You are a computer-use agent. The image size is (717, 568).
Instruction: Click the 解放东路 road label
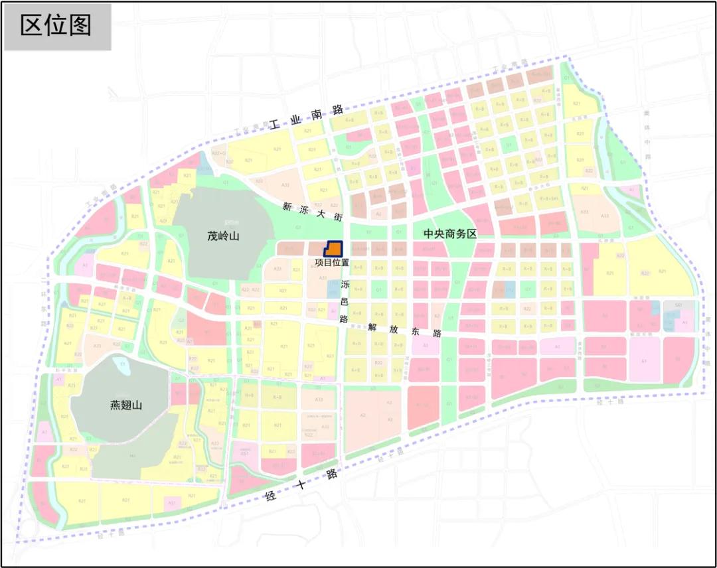point(405,330)
